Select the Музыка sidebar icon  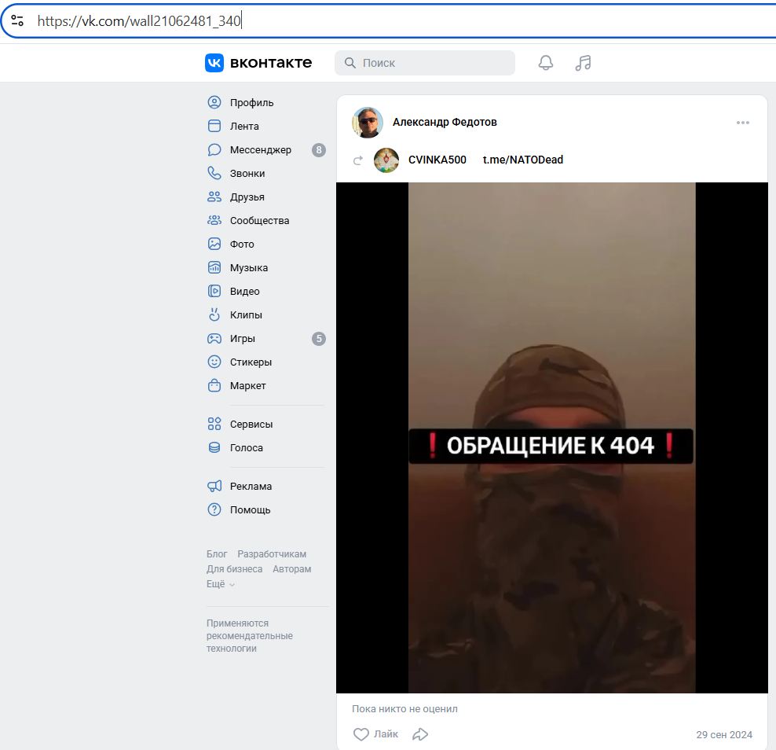point(214,267)
